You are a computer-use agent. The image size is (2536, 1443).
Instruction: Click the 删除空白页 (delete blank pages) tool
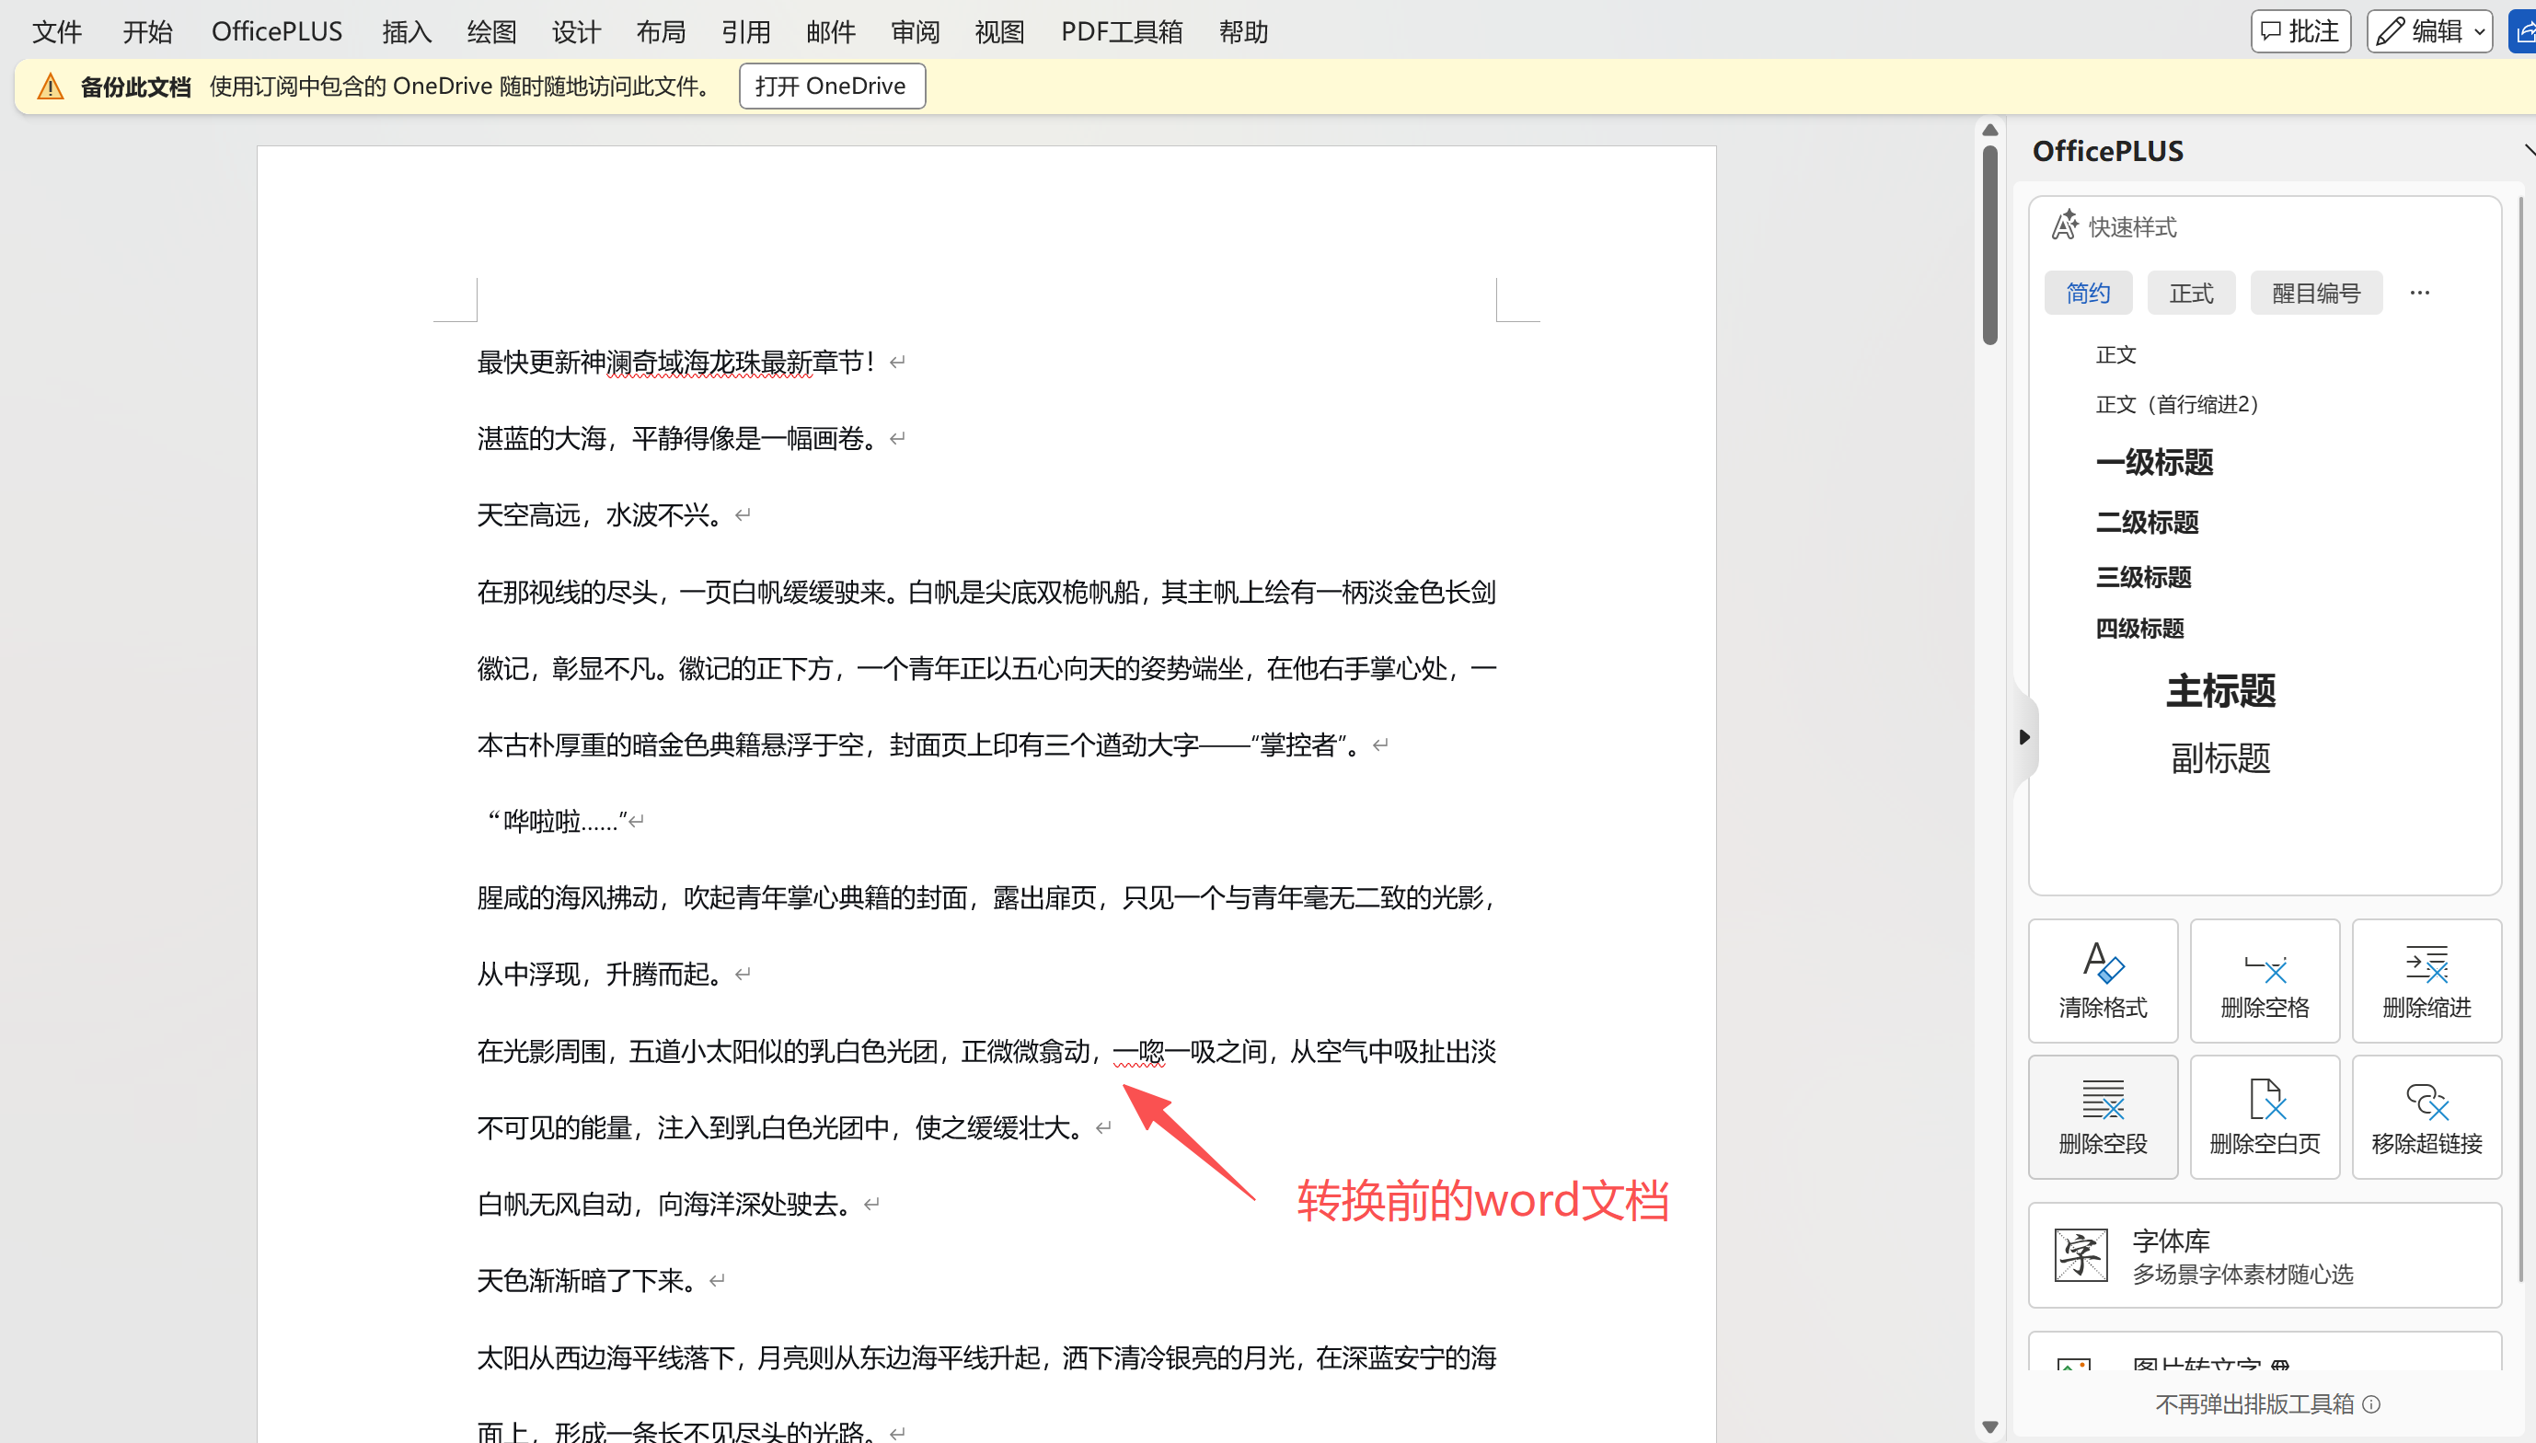2265,1116
